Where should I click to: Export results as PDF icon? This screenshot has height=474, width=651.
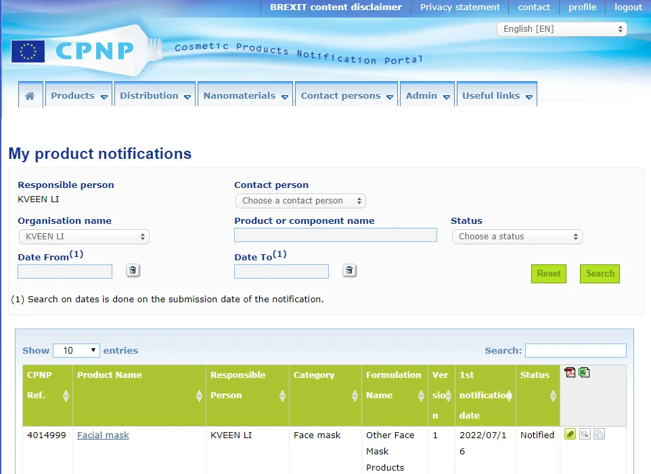pyautogui.click(x=570, y=372)
